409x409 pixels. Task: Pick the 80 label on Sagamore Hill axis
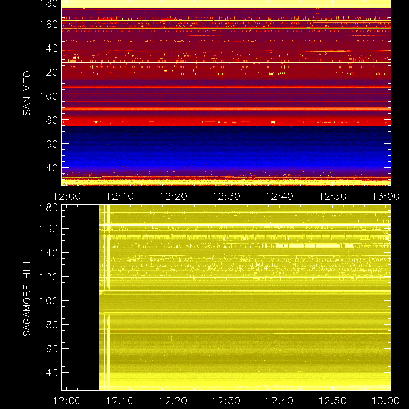point(52,325)
